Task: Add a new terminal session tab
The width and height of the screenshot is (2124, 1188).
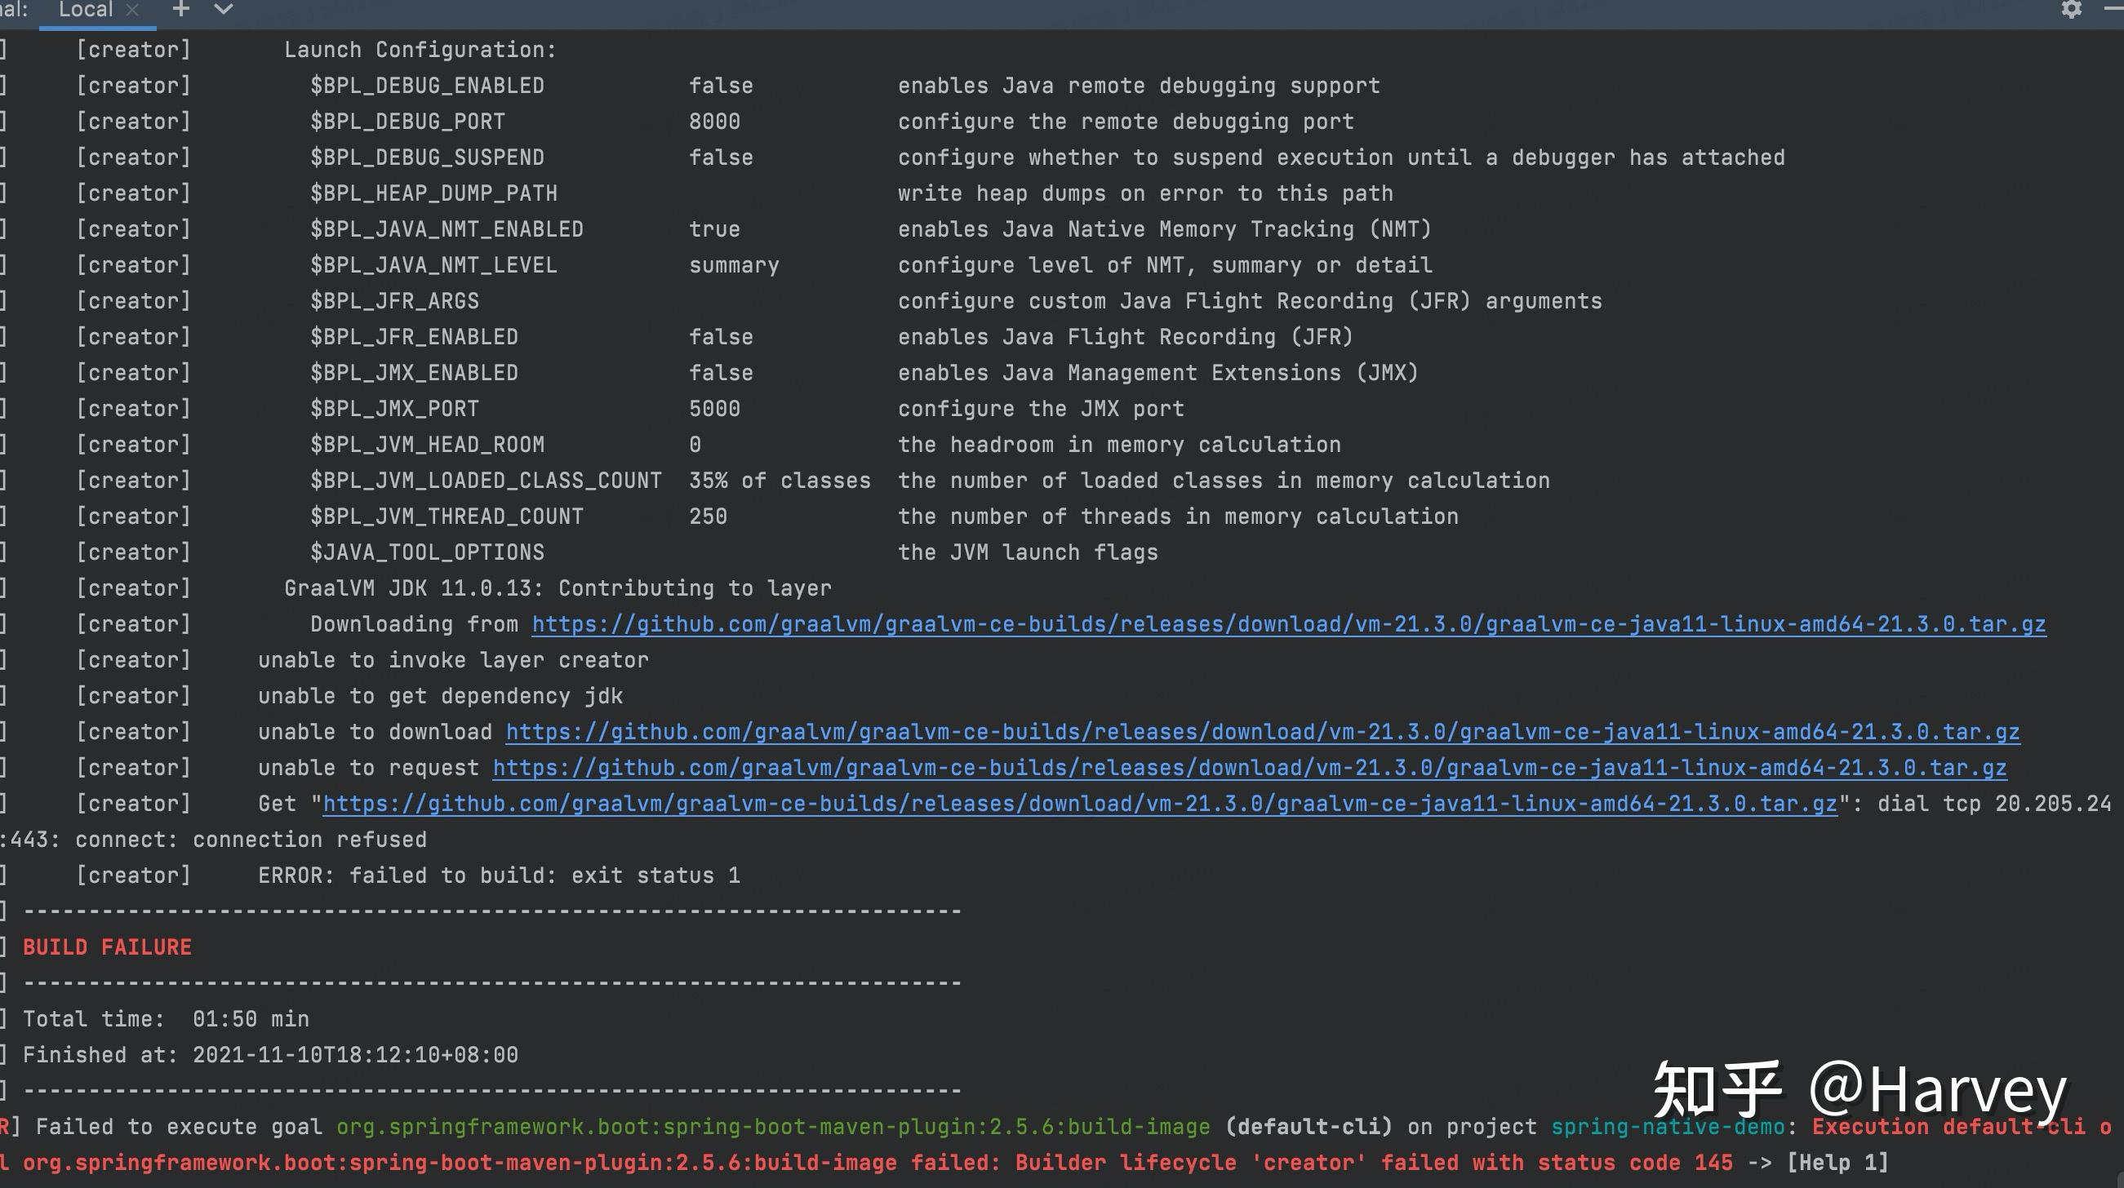Action: pyautogui.click(x=180, y=9)
